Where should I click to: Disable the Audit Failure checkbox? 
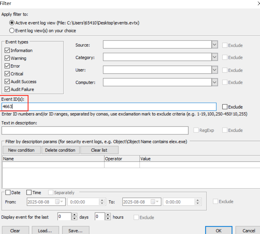tap(7, 89)
